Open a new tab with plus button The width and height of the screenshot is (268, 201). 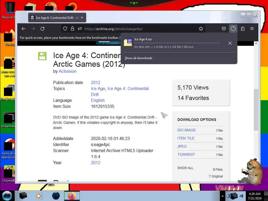(x=92, y=18)
